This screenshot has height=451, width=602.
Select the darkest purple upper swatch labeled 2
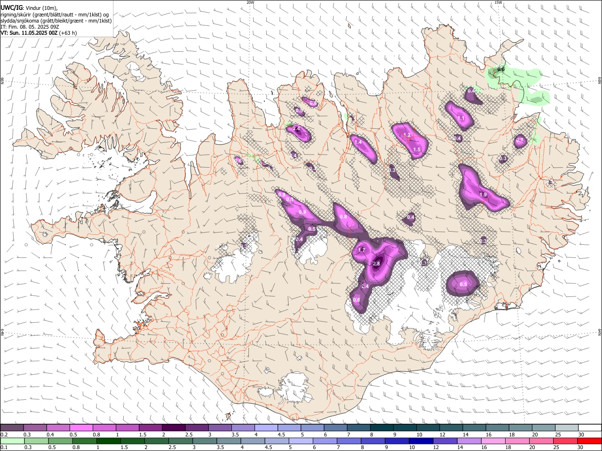click(x=174, y=428)
